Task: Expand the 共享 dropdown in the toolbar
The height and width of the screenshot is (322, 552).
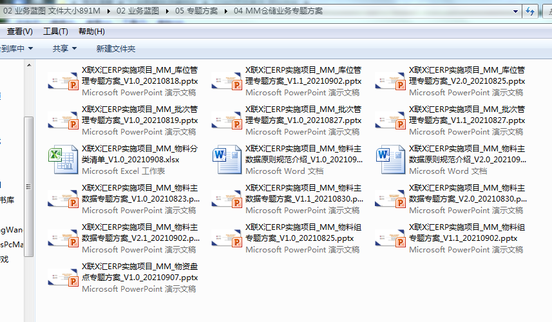Action: click(64, 49)
